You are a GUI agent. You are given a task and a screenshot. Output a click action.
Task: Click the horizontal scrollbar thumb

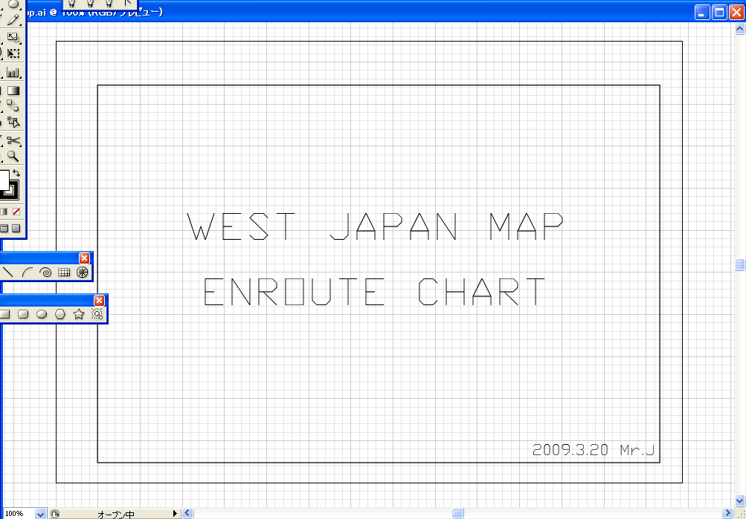pos(457,513)
